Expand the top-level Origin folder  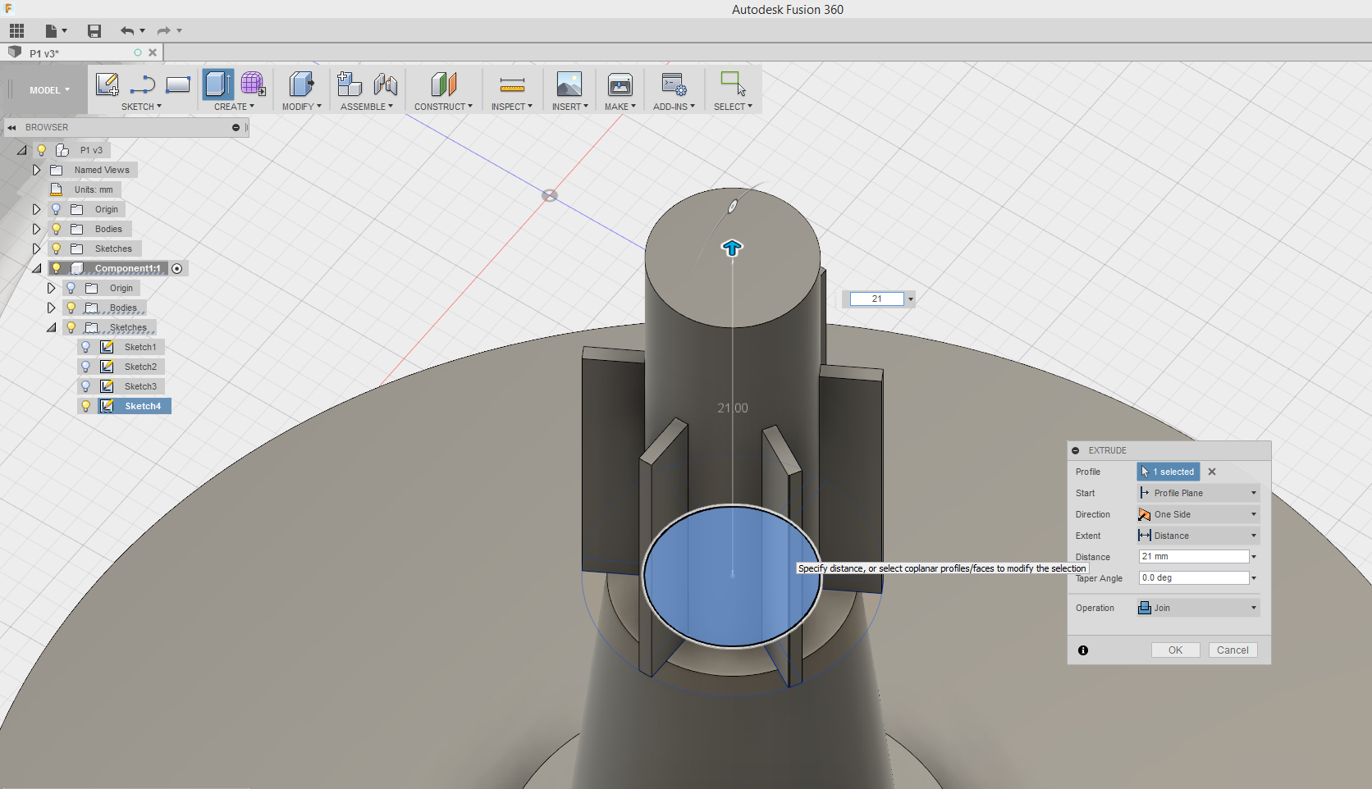point(36,209)
